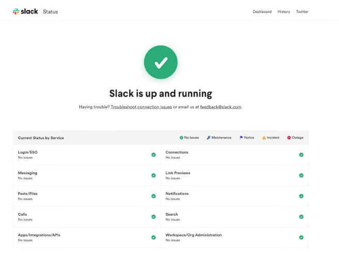Click 'No issues' text under Messaging
Viewport: 339px width, 260px height.
click(25, 178)
